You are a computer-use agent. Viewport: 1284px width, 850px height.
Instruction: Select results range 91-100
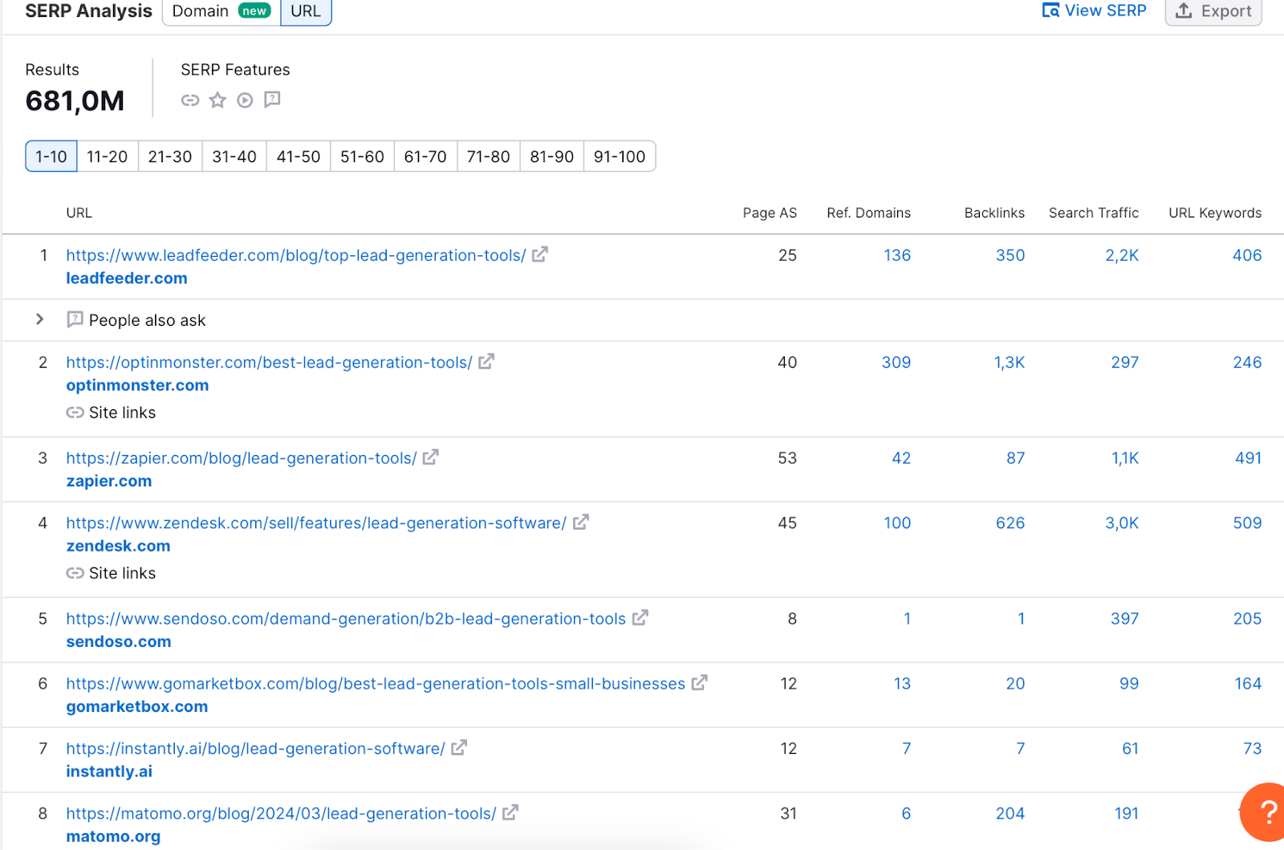click(620, 157)
